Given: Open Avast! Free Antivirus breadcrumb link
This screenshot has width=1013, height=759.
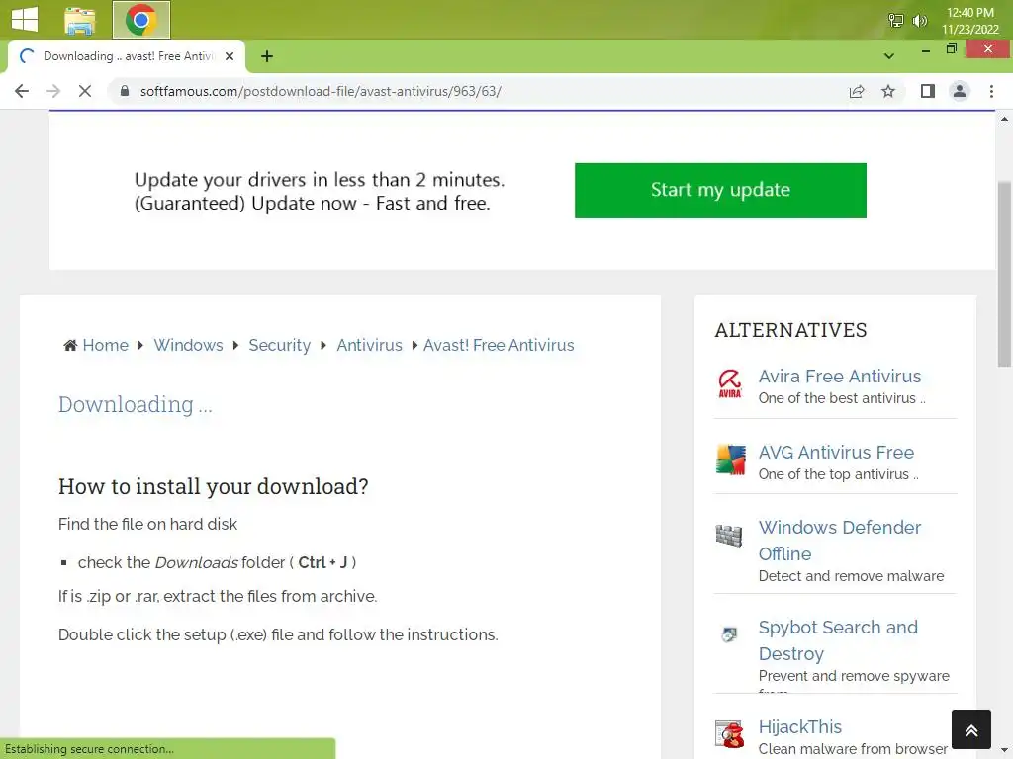Looking at the screenshot, I should click(x=499, y=345).
